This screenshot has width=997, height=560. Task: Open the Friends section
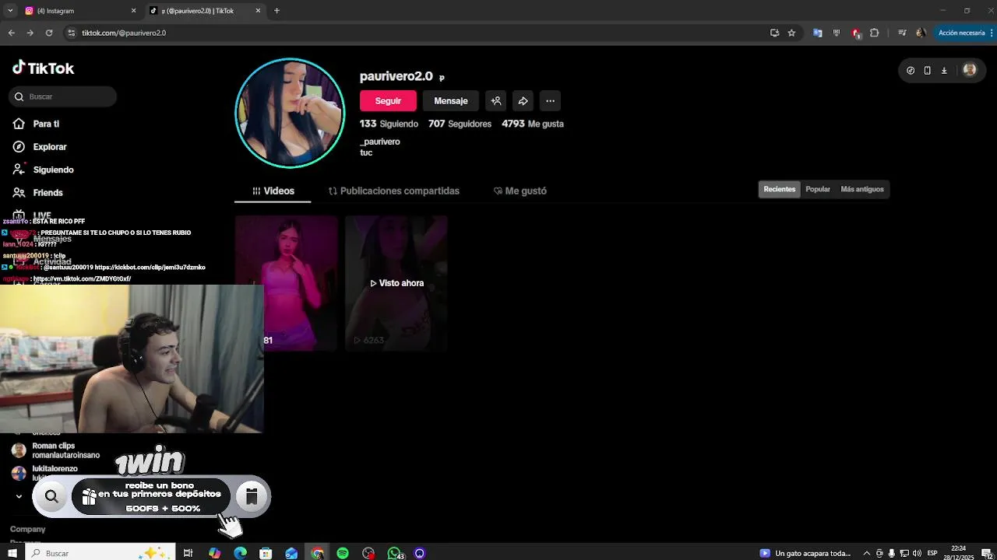point(48,193)
